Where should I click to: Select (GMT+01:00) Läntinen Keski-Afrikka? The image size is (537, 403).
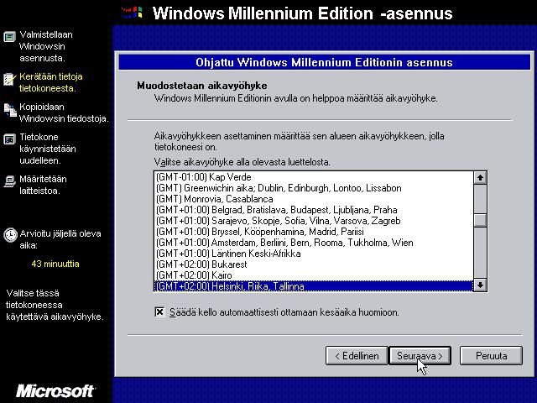[314, 254]
